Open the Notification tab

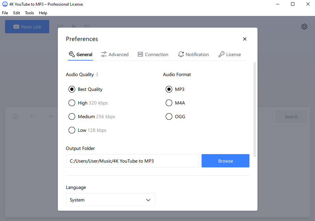pos(193,55)
